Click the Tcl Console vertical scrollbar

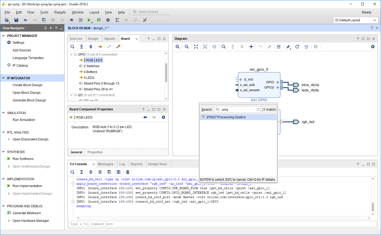click(373, 207)
